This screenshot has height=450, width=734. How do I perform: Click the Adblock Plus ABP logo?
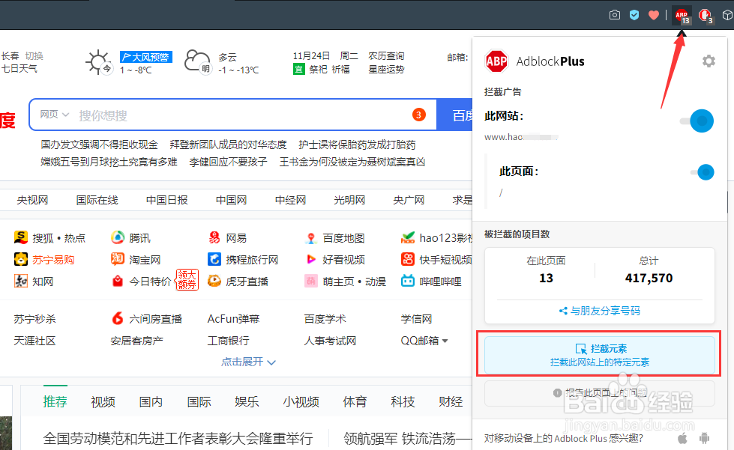coord(496,61)
